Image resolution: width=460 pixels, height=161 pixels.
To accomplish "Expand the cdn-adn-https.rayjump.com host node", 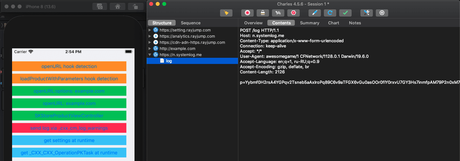I will [x=150, y=42].
